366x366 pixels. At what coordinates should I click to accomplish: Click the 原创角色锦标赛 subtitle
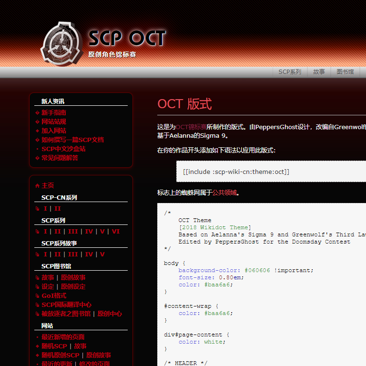[x=112, y=55]
